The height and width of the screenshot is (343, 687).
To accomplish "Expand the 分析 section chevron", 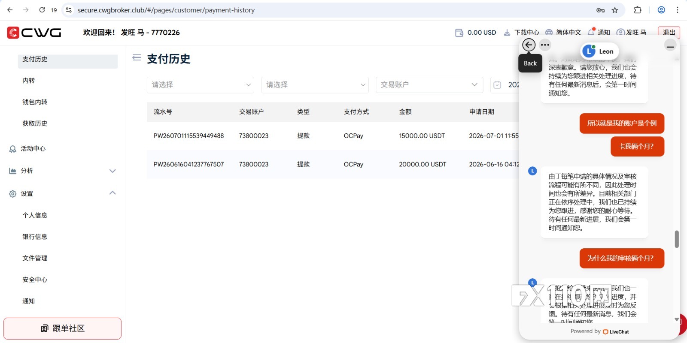I will coord(112,171).
